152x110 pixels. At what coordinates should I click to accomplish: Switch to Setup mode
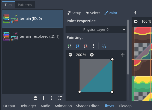tap(74, 13)
